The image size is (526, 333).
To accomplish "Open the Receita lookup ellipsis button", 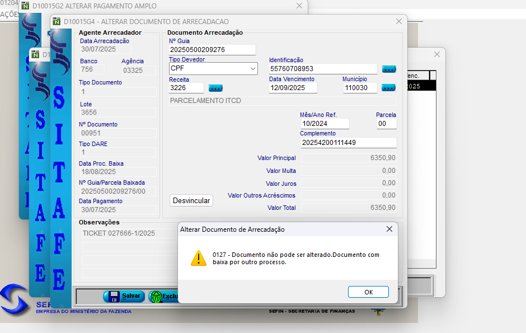I will [x=215, y=88].
